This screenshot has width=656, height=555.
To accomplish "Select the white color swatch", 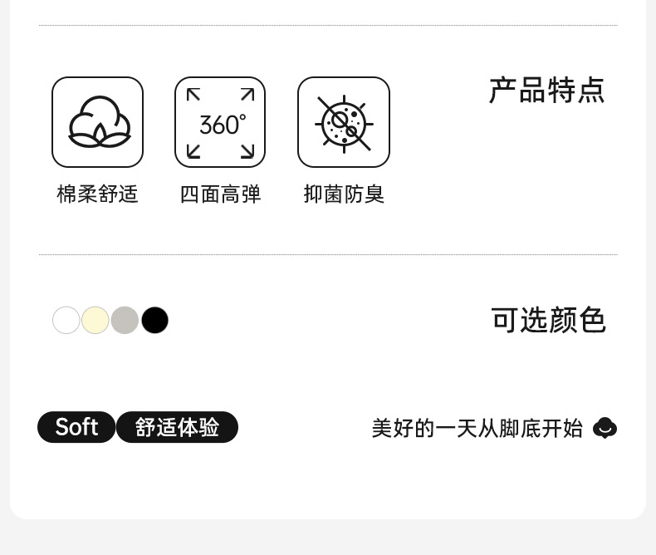I will coord(66,320).
